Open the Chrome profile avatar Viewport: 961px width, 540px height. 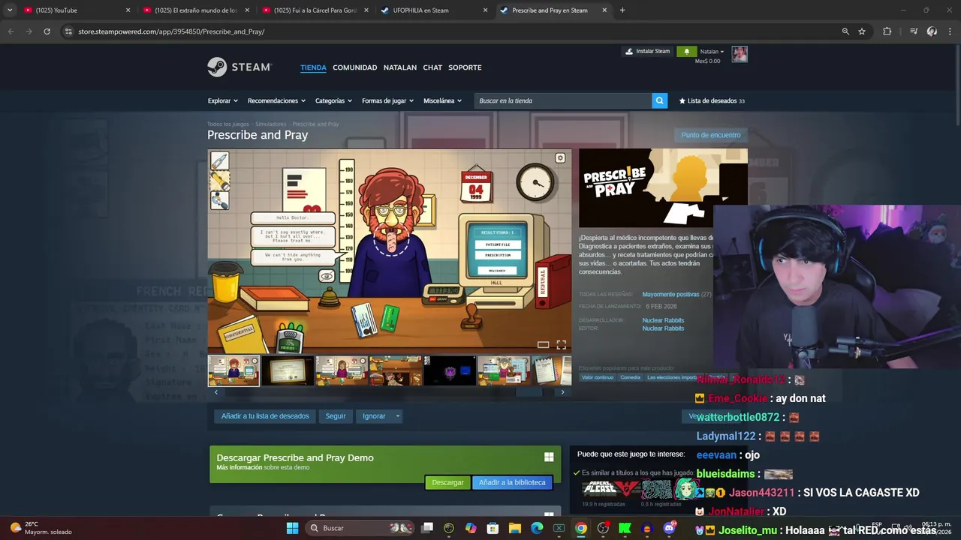point(932,31)
